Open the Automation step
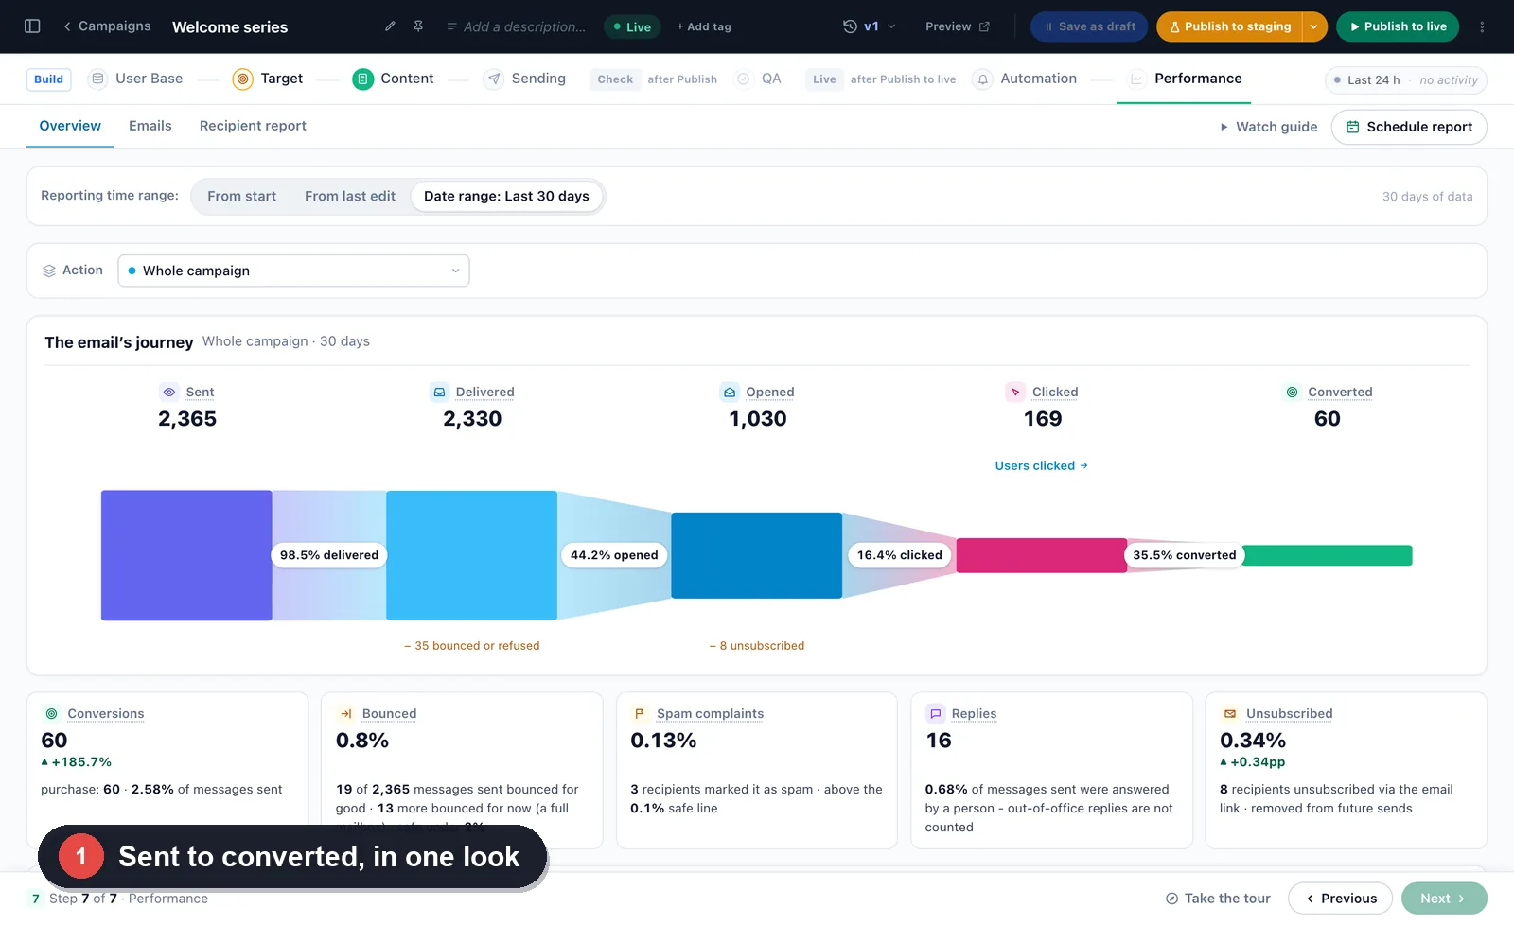 1025,79
